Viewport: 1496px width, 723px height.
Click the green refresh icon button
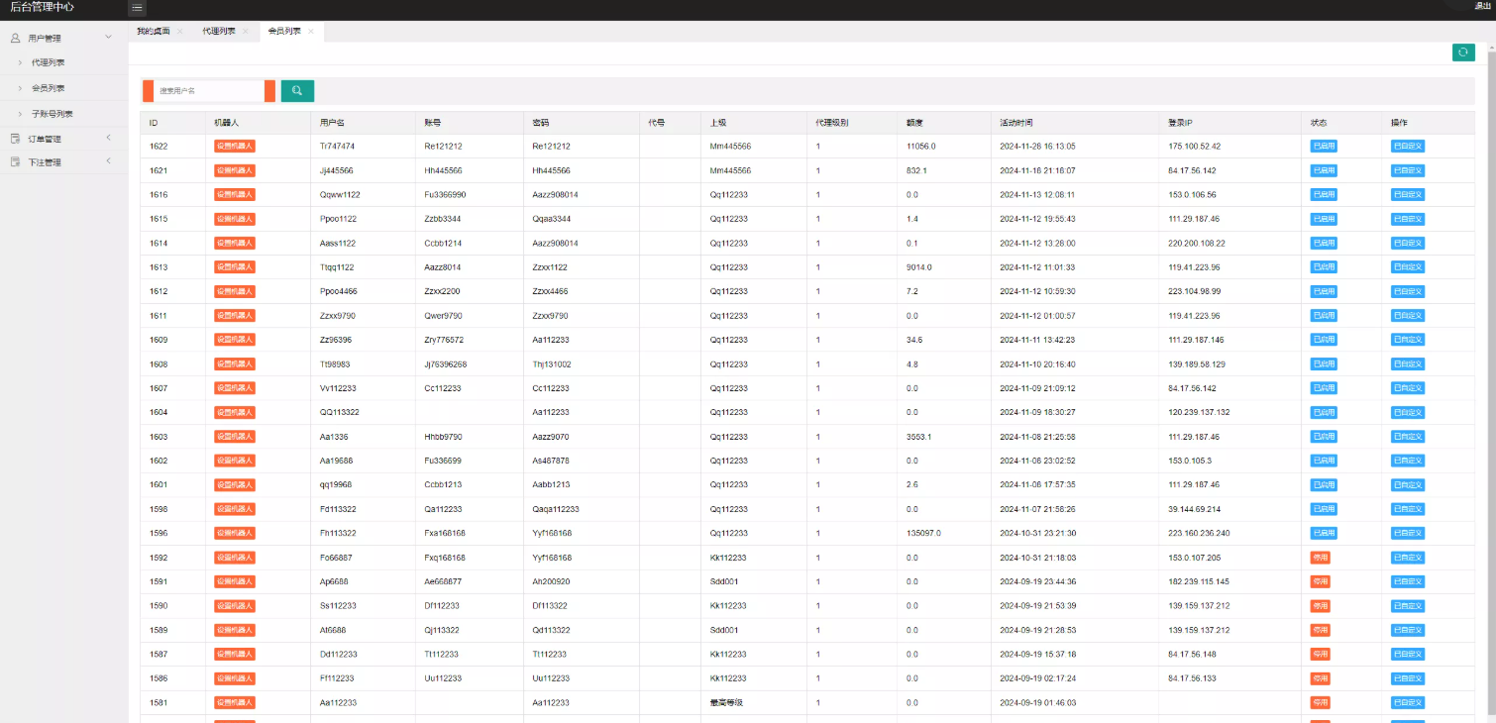pyautogui.click(x=1463, y=52)
